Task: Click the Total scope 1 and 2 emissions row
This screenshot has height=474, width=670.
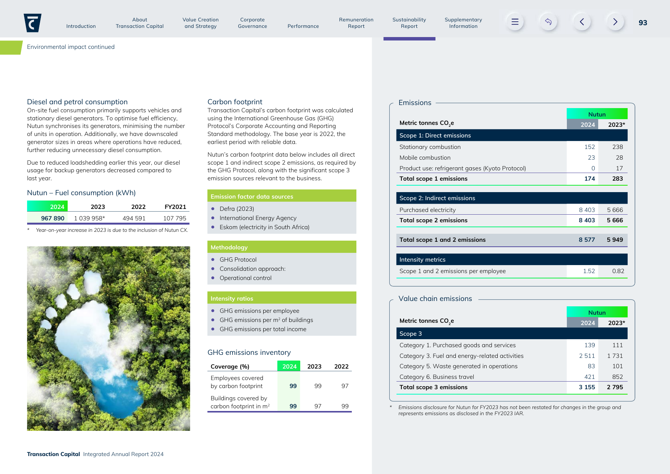Action: pyautogui.click(x=512, y=240)
